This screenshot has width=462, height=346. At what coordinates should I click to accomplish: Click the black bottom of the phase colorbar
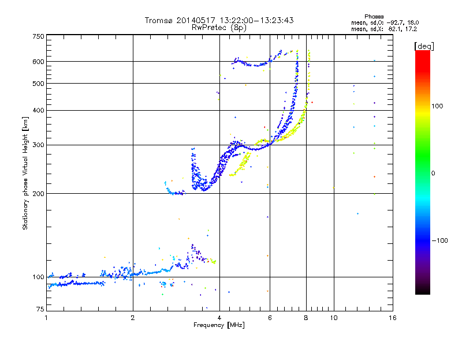click(x=423, y=292)
